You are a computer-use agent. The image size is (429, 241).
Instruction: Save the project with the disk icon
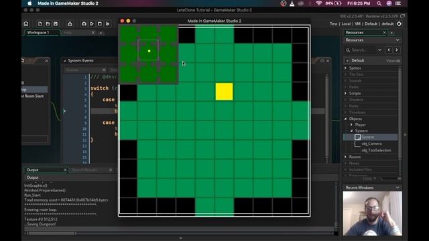56,24
